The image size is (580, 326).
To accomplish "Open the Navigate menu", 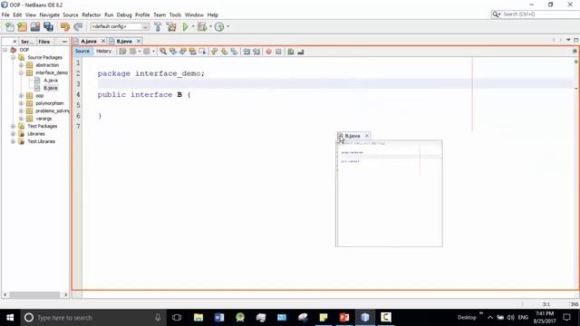I will click(x=50, y=14).
